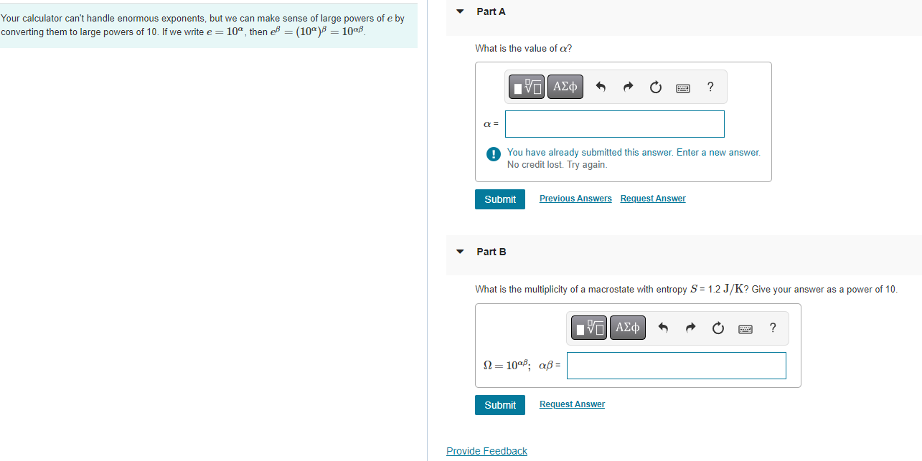Screen dimensions: 922x461
Task: Click the 'No credit lost. Try again.' text
Action: (x=557, y=165)
